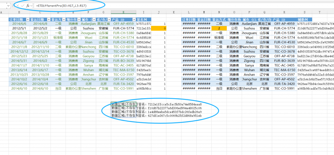
Task: Select TEC-MA-6150 in column R
Action: (x=284, y=70)
